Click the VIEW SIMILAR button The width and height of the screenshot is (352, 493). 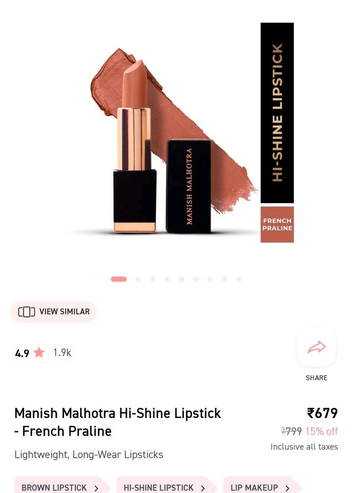(53, 312)
